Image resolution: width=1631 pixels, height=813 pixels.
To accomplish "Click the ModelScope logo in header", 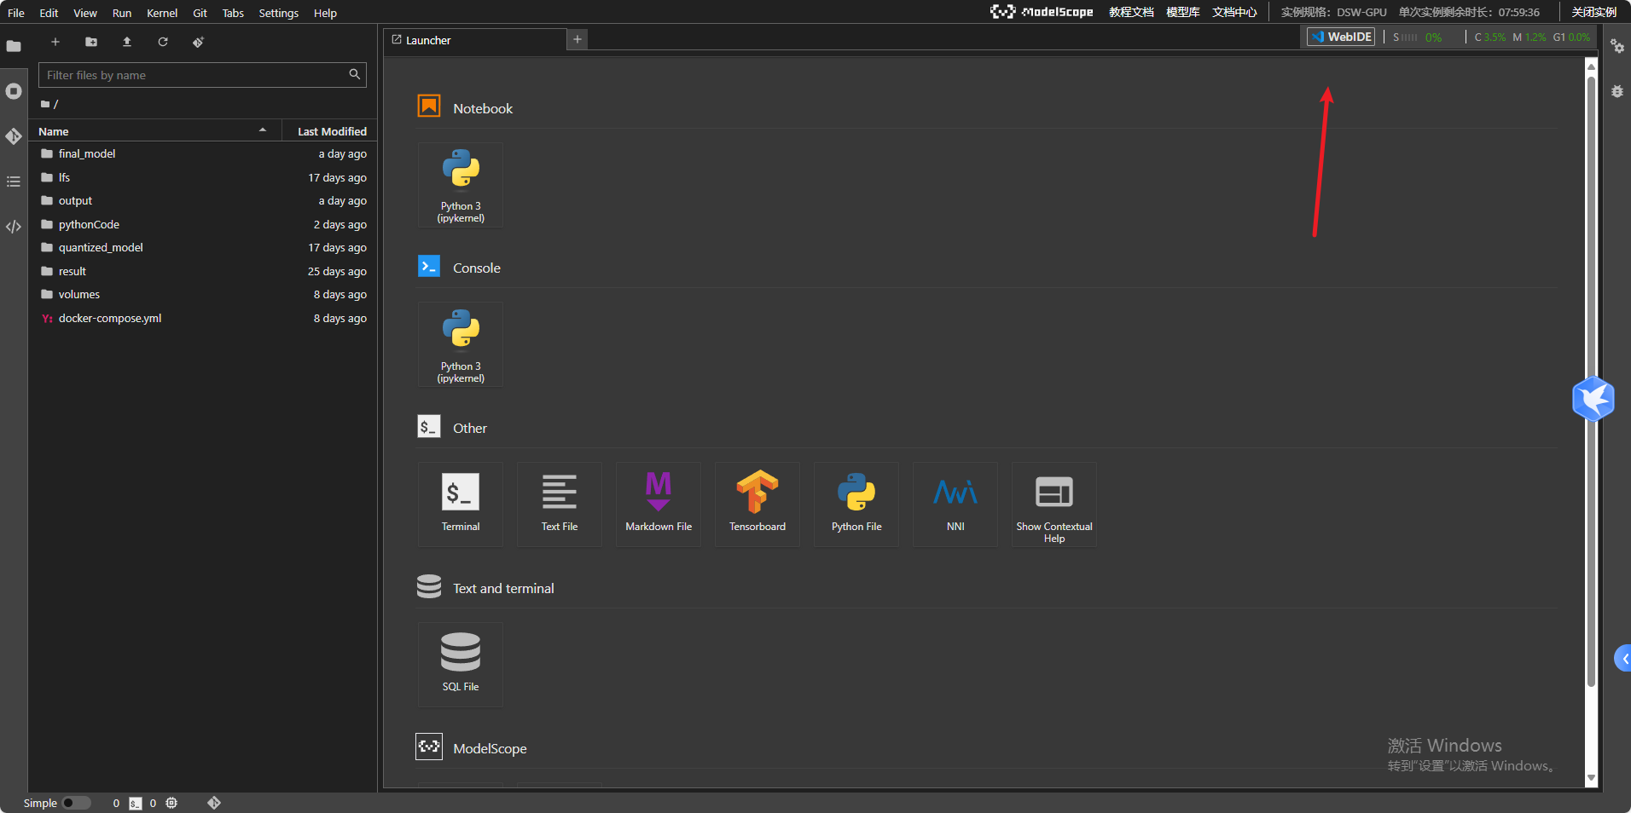I will point(1042,12).
